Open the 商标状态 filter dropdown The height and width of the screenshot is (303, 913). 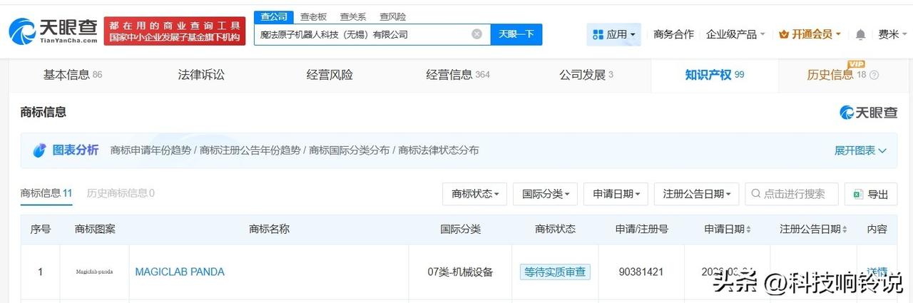[x=474, y=194]
